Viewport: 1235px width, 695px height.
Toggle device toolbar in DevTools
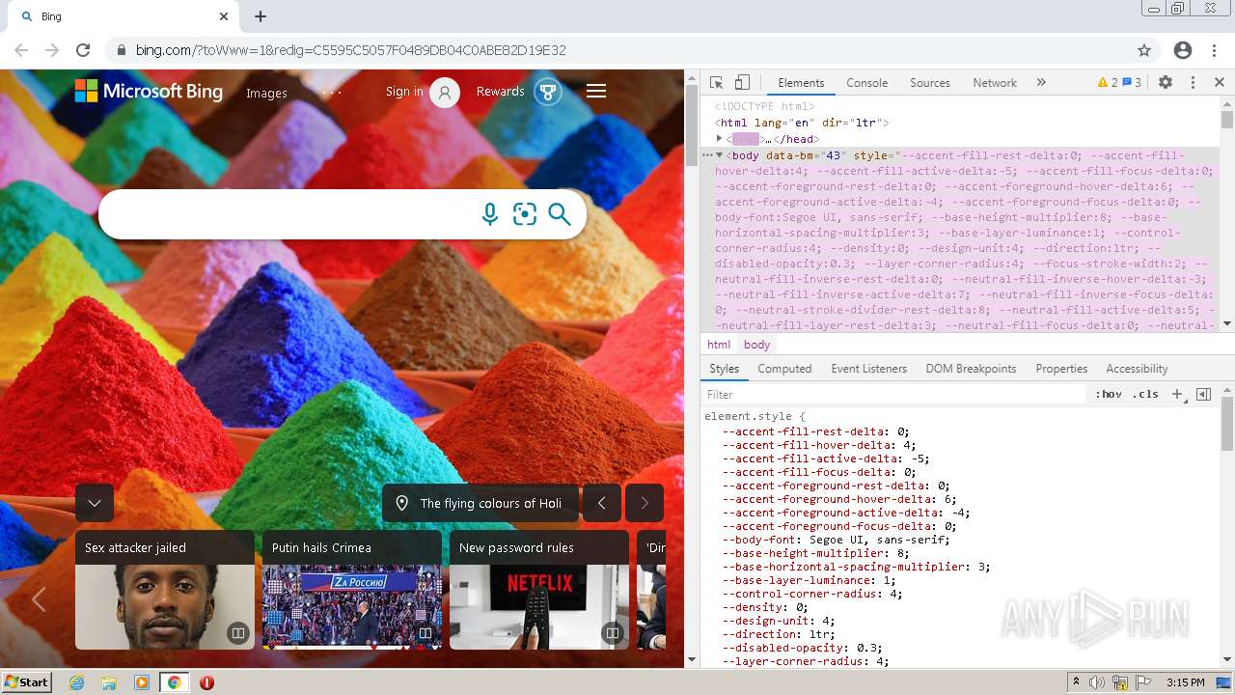pyautogui.click(x=742, y=83)
